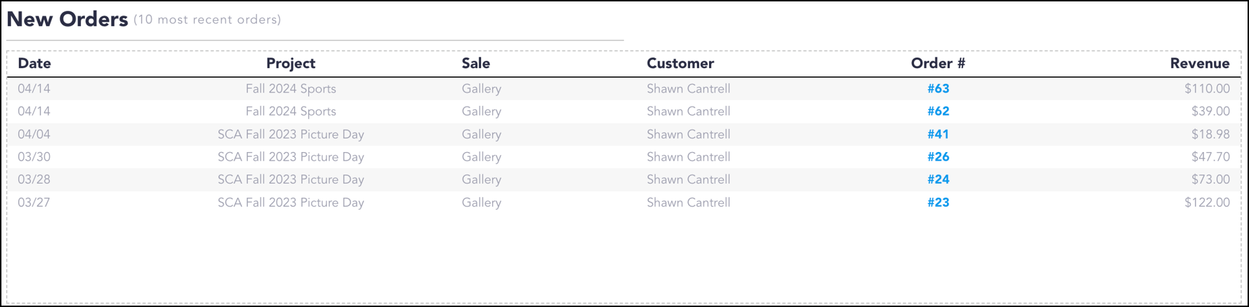Open order #26 link

938,157
